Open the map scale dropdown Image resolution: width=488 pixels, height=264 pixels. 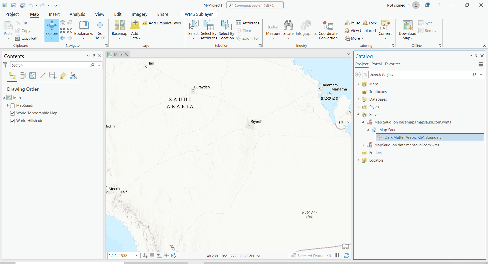(137, 256)
